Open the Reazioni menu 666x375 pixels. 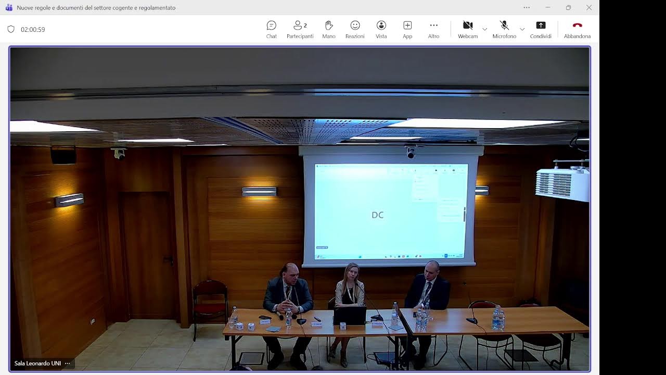point(355,30)
